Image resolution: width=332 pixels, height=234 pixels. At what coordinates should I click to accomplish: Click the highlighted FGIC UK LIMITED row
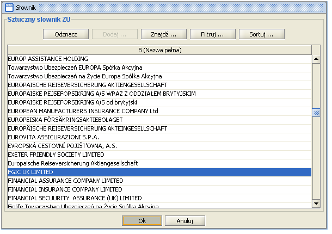(x=159, y=172)
